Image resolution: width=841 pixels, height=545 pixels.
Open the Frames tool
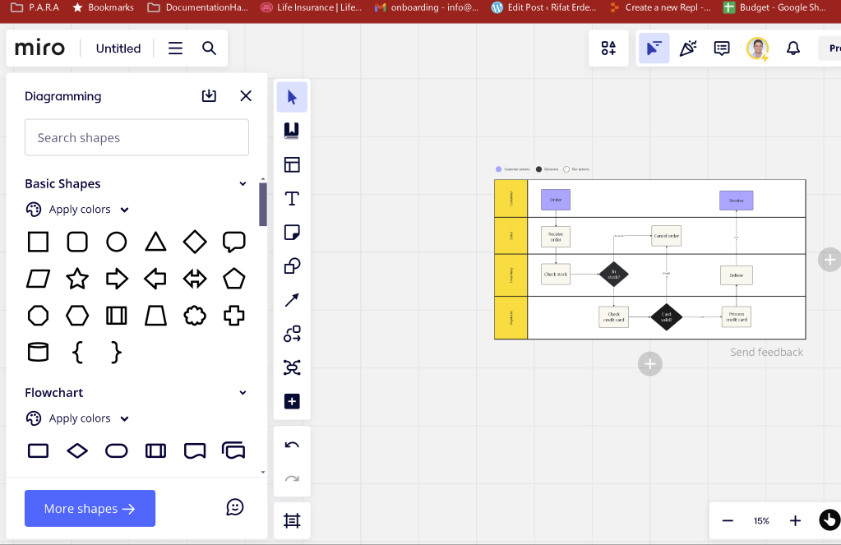pos(292,521)
